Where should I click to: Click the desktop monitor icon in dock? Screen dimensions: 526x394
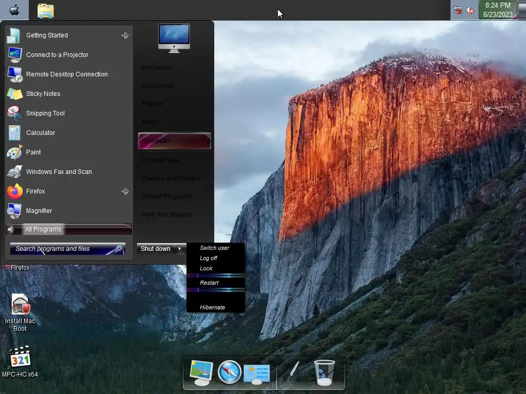coord(201,372)
